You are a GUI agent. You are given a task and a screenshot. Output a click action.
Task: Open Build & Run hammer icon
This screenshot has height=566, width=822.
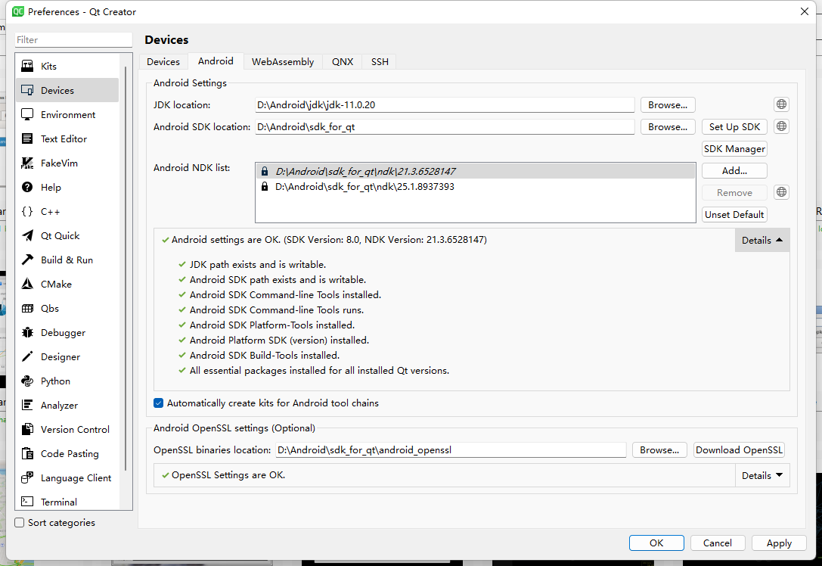point(27,260)
